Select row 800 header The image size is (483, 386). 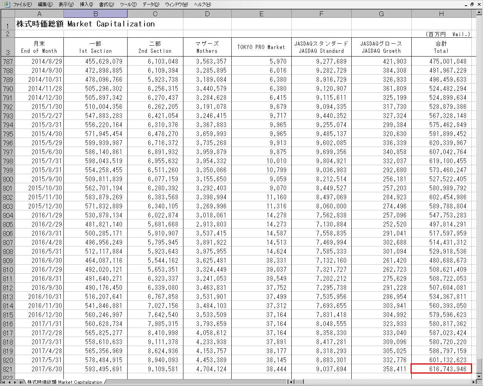pyautogui.click(x=8, y=179)
